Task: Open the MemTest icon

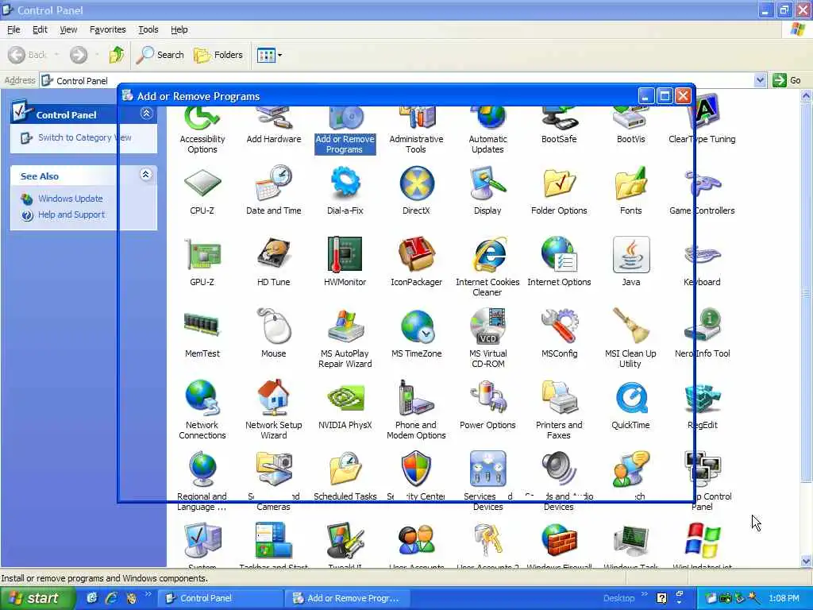Action: tap(202, 326)
